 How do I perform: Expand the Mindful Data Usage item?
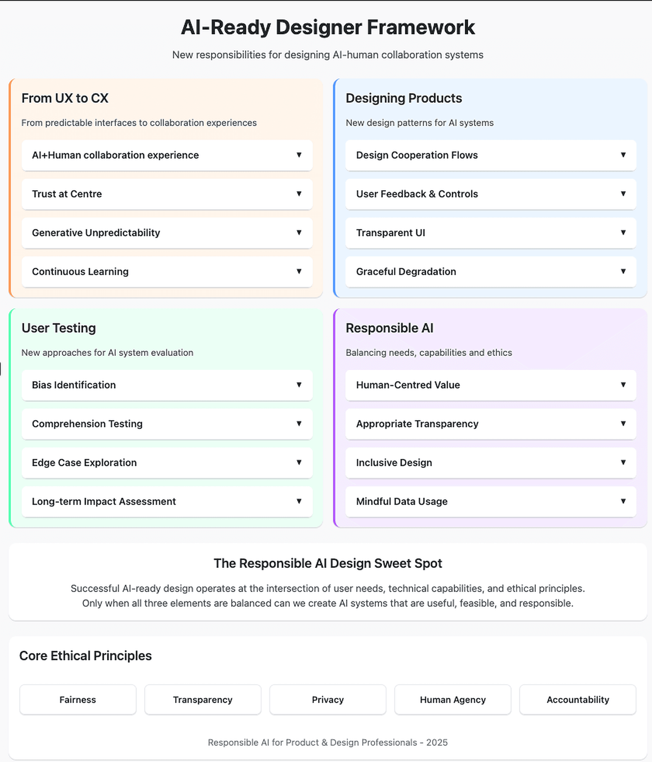coord(491,501)
